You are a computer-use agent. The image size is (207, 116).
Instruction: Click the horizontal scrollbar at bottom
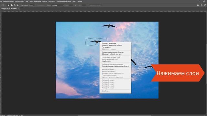114,115
